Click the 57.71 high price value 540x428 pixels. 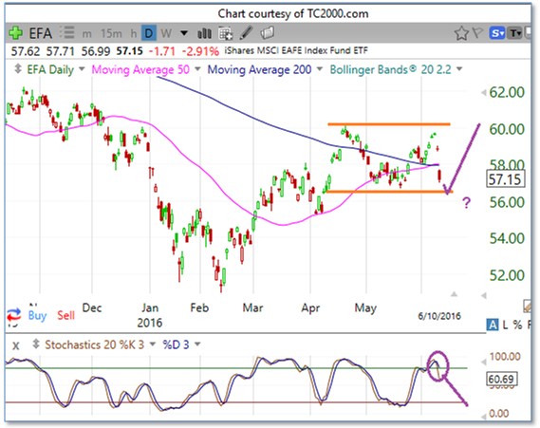[x=61, y=51]
